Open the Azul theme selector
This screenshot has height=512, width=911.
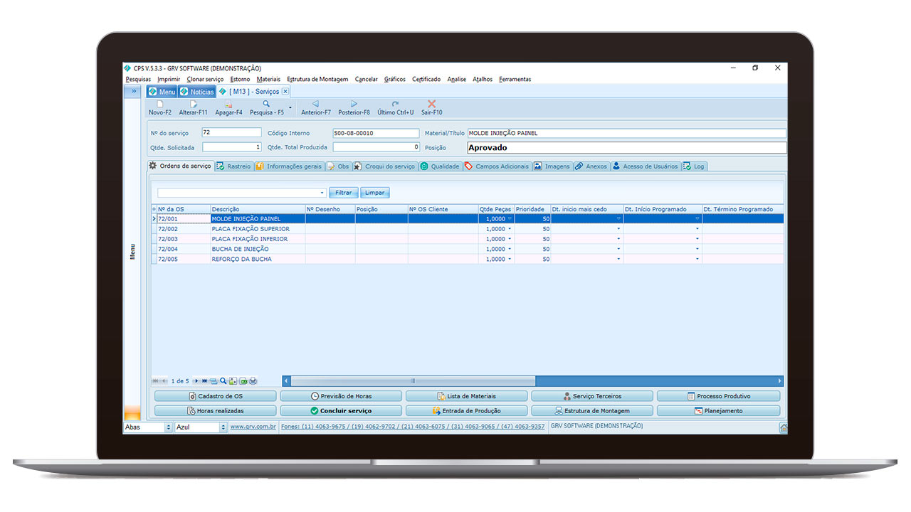coord(223,427)
